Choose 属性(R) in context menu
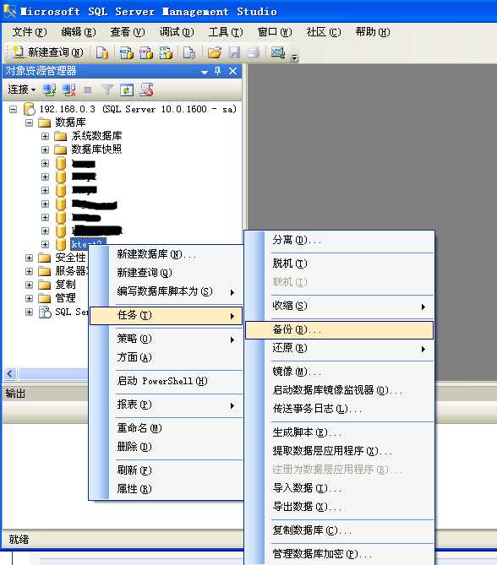This screenshot has width=497, height=565. pyautogui.click(x=166, y=489)
